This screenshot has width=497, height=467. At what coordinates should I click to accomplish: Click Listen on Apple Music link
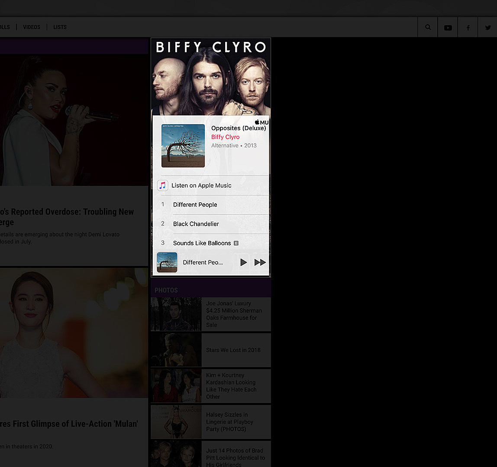point(201,186)
